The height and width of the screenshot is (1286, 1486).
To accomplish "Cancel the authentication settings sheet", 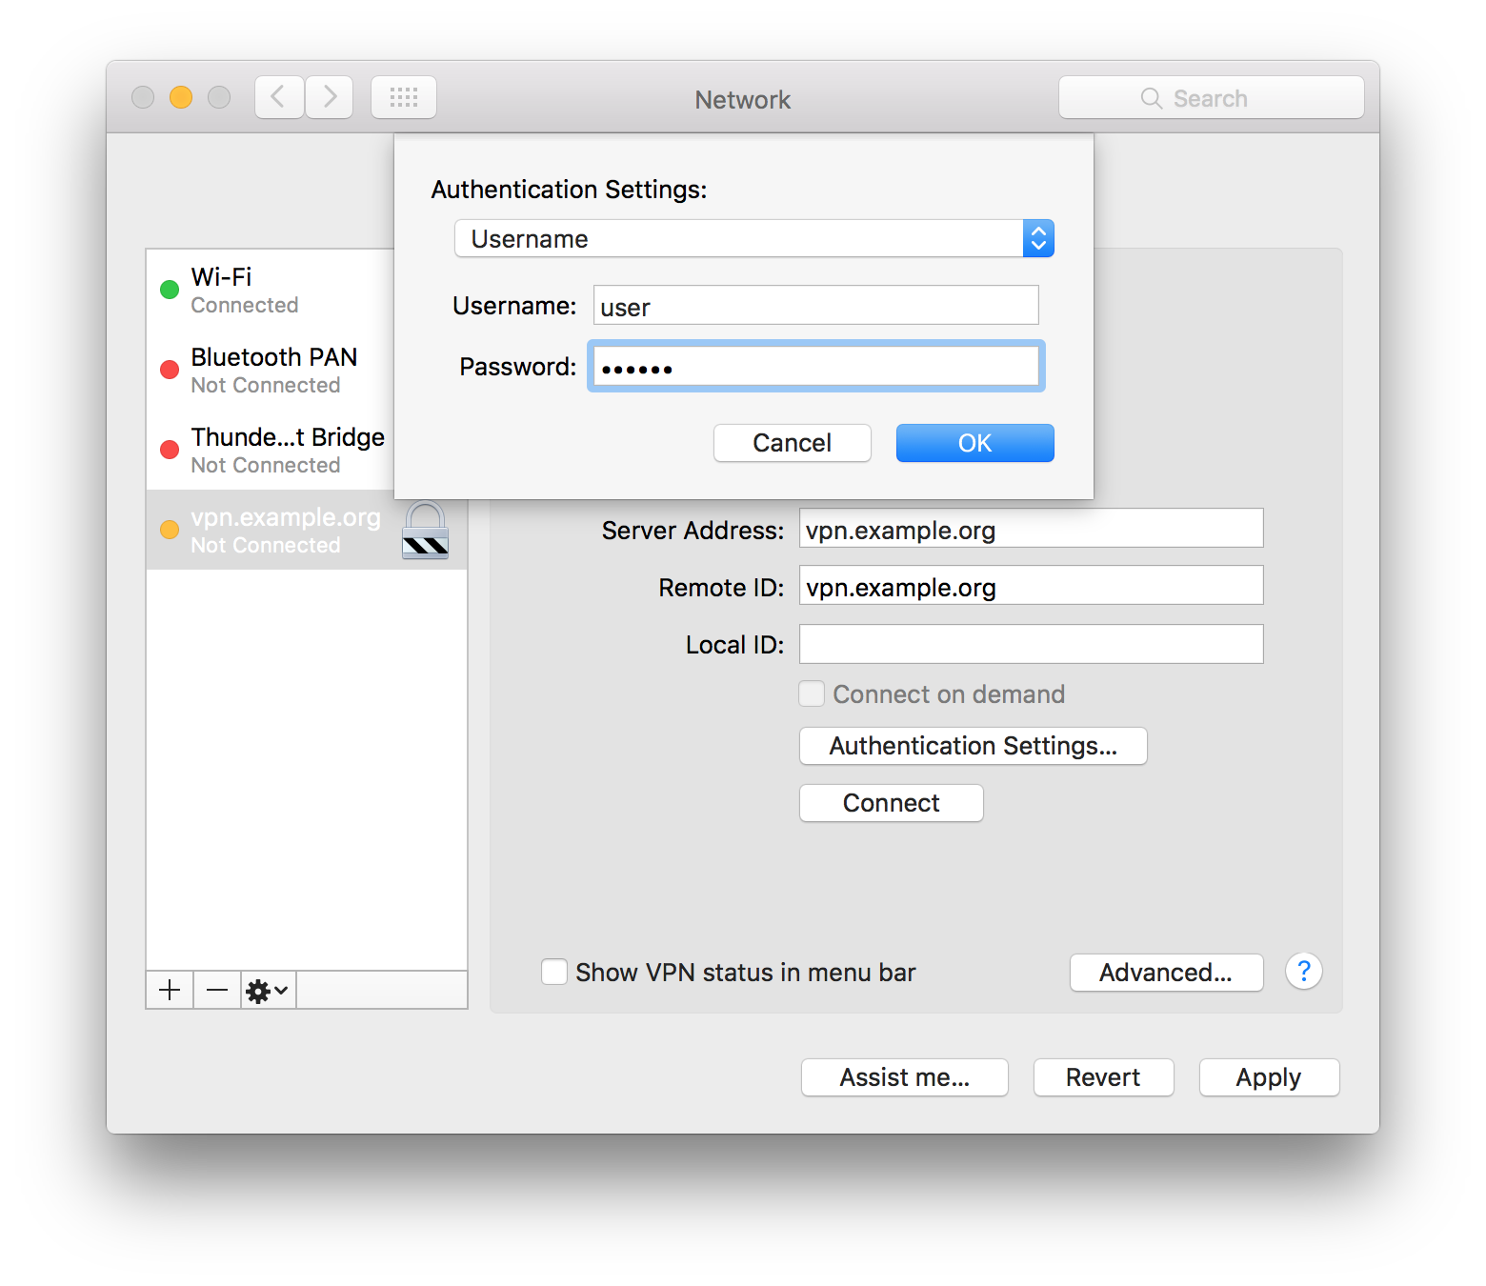I will 792,443.
